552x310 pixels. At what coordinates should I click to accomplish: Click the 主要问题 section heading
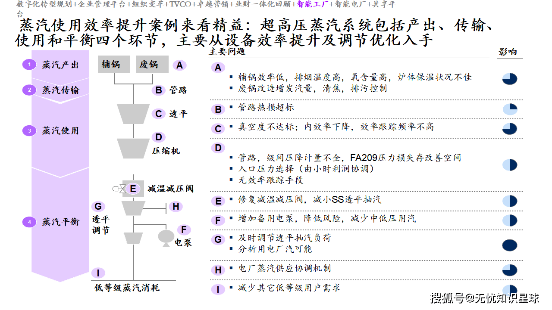227,52
